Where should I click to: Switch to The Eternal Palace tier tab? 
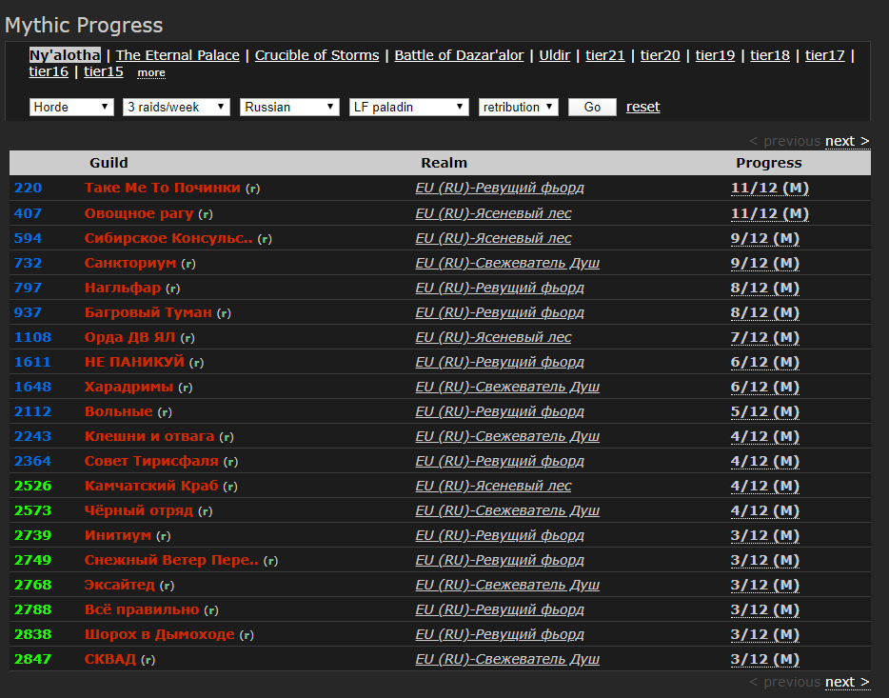[177, 55]
